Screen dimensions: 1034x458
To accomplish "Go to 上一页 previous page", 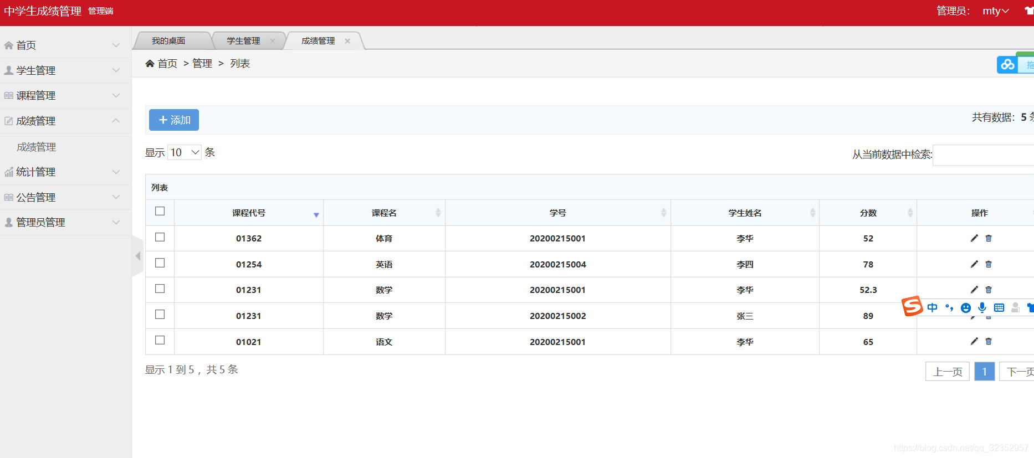I will tap(948, 372).
